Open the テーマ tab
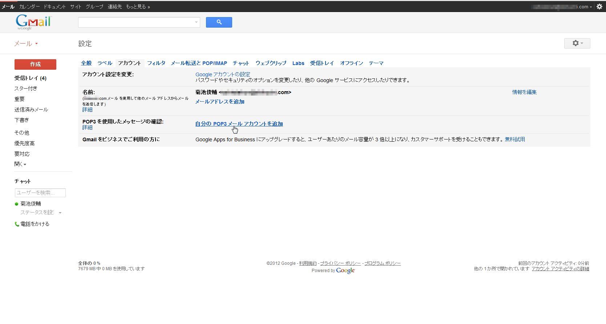606x324 pixels. 376,63
